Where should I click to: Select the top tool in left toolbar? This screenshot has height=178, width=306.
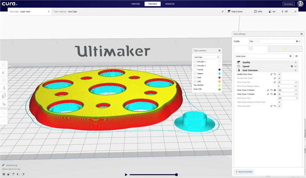tap(4, 65)
